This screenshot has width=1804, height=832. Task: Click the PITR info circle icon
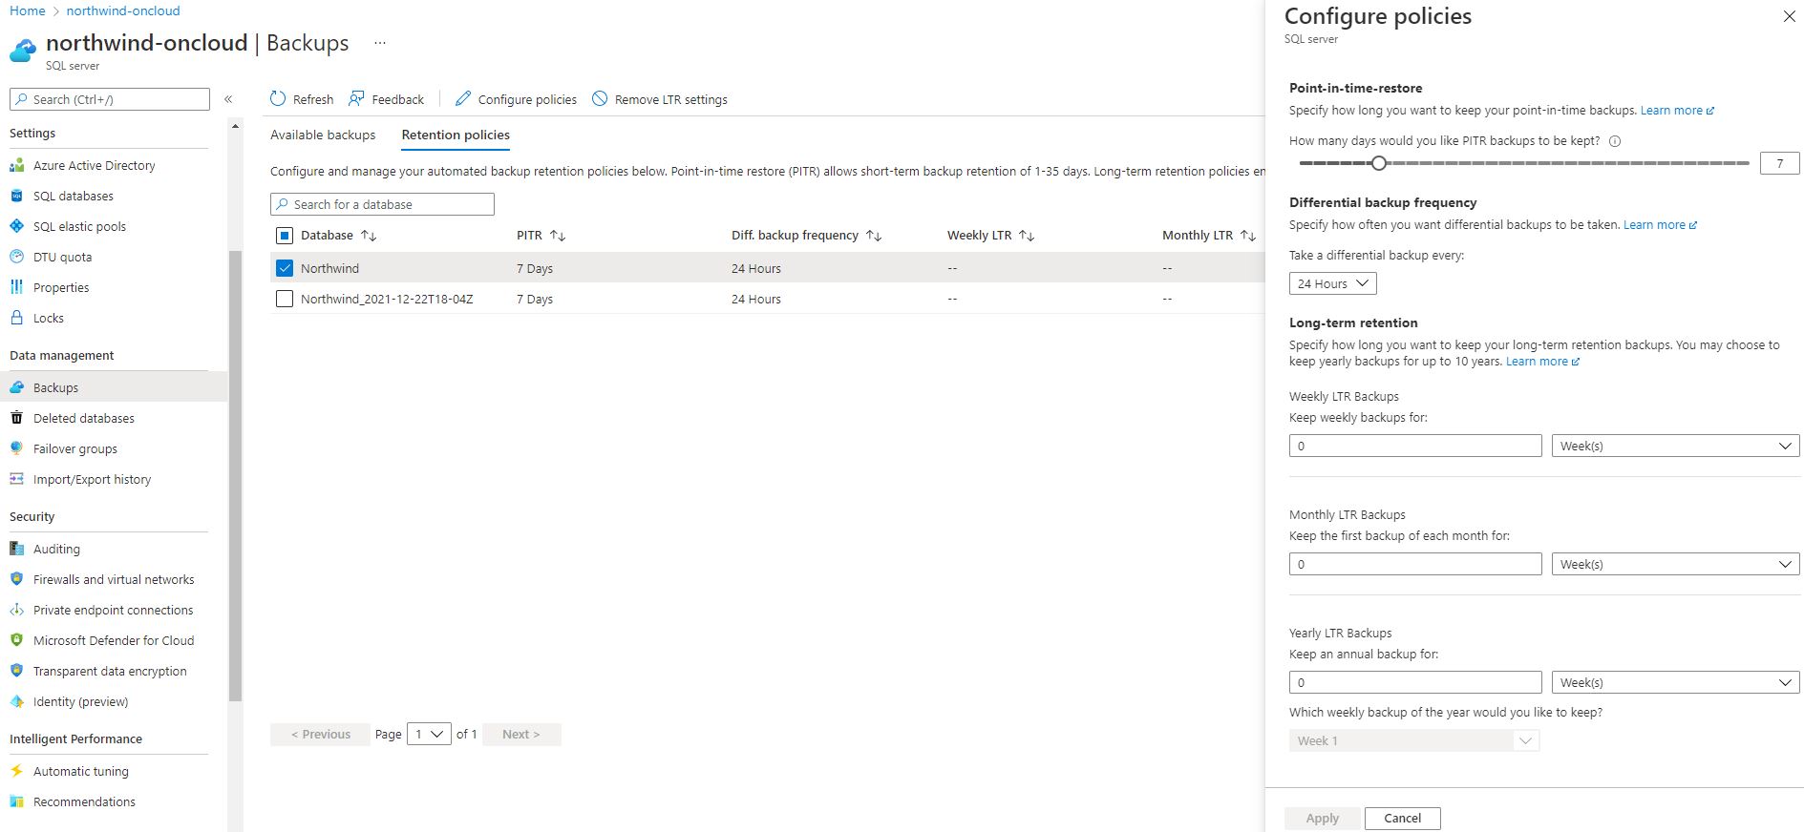click(x=1615, y=141)
